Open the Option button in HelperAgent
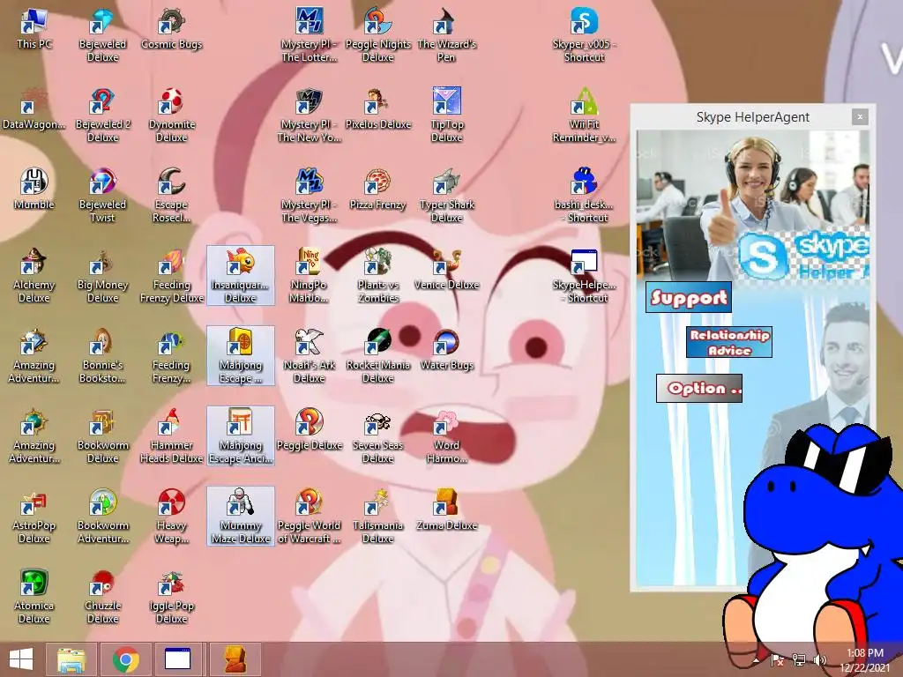 699,388
